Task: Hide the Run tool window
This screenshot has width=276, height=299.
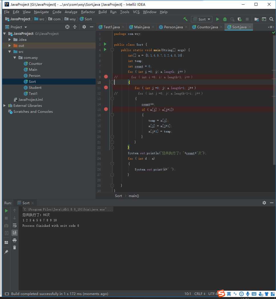Action: 272,203
